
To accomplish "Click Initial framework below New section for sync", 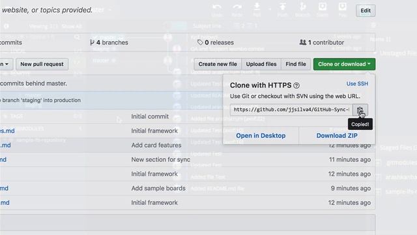I will (154, 174).
